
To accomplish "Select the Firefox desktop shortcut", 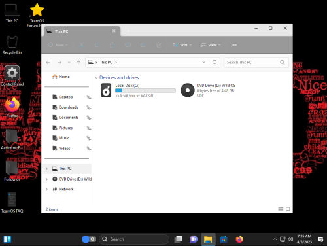I will (12, 107).
